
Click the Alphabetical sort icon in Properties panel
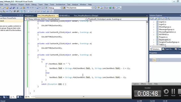pos(154,60)
